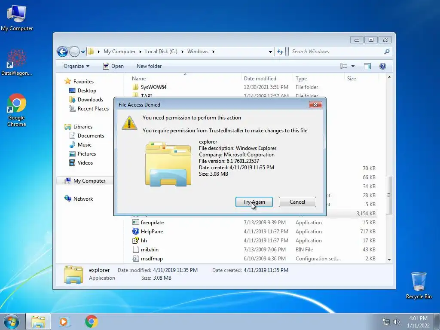
Task: Open Explorer help question mark icon
Action: pos(382,66)
